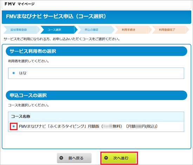Viewport: 193px width, 165px height.
Task: Click the コース名称 column header
Action: click(96, 116)
